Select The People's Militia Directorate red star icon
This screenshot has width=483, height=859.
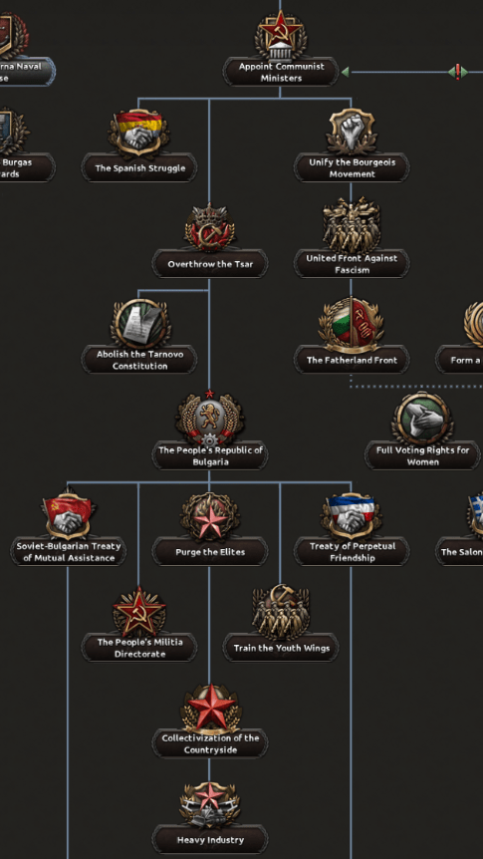point(139,612)
